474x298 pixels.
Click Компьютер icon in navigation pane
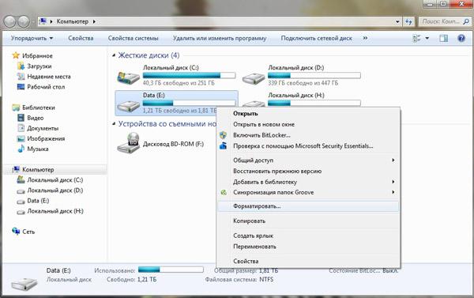(x=16, y=169)
